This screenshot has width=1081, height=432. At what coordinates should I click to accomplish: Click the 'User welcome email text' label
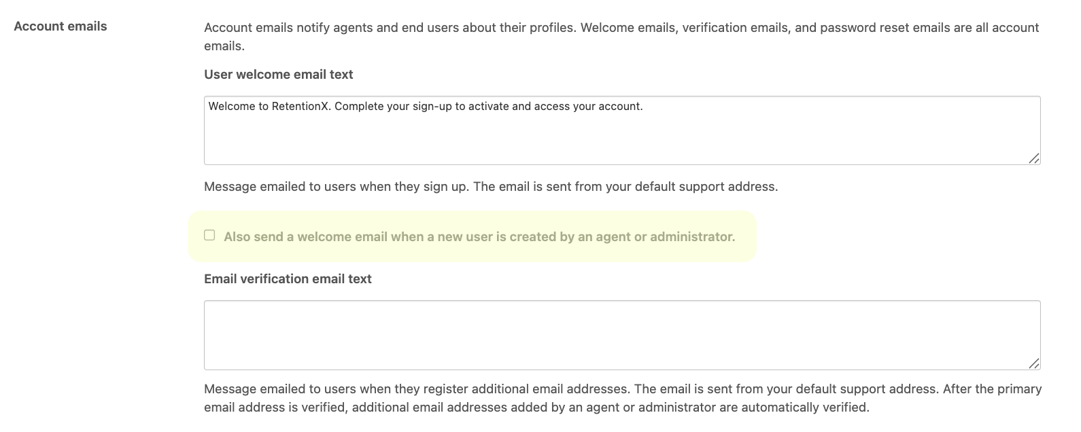click(x=278, y=75)
